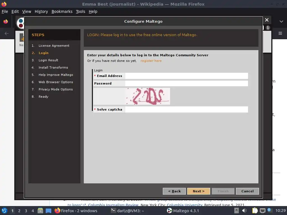Click the notification alert tray icon
The width and height of the screenshot is (287, 215).
click(269, 210)
